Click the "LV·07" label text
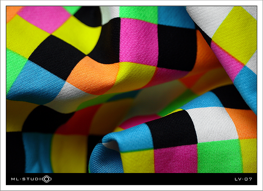The image size is (263, 191). pos(243,179)
